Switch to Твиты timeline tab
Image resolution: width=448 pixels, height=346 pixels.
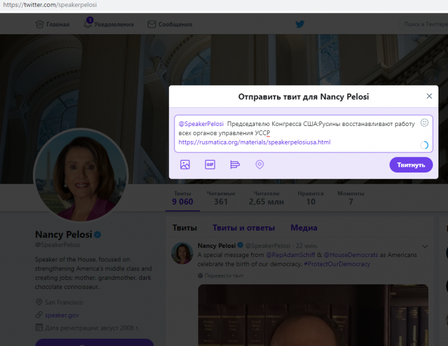click(185, 228)
